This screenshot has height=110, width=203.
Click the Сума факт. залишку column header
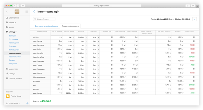164,31
